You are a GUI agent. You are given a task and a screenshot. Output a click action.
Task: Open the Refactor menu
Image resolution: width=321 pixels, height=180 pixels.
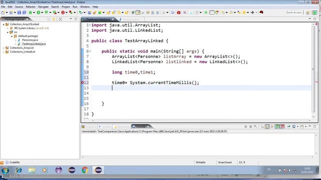coord(31,6)
